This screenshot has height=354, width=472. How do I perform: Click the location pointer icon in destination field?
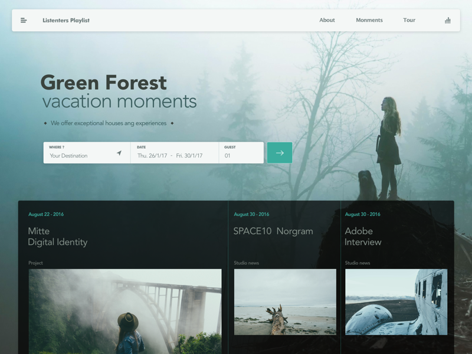[119, 152]
